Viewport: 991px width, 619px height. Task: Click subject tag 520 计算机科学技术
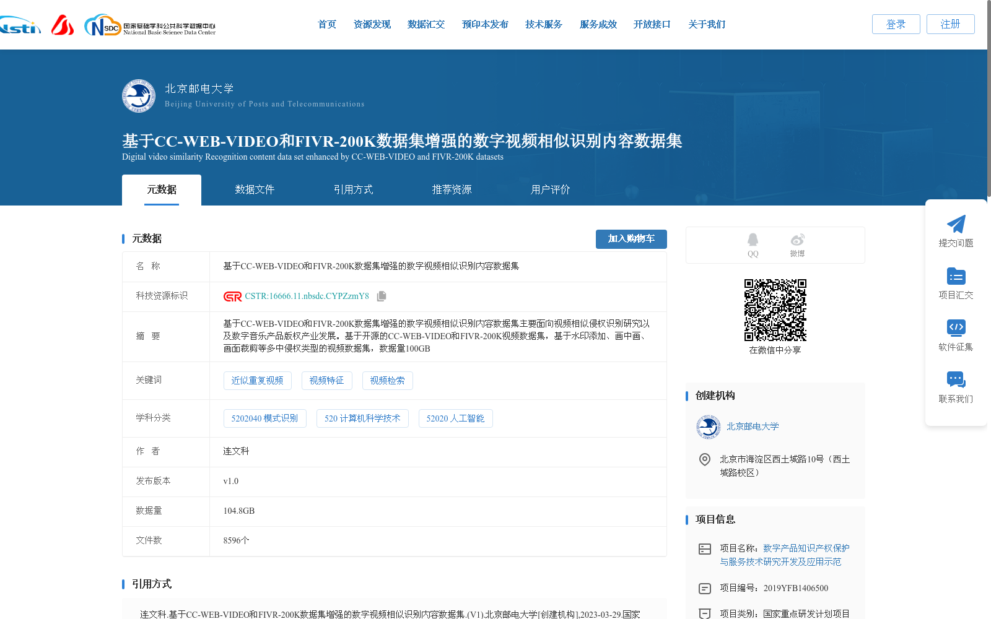click(362, 418)
